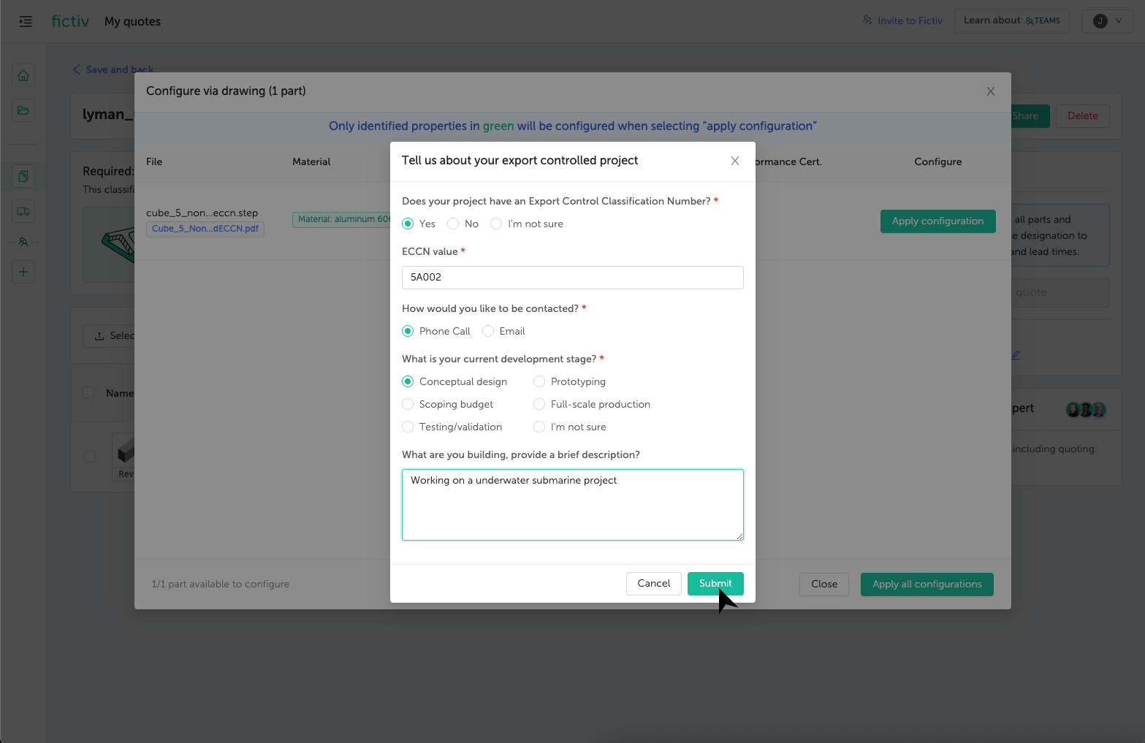The image size is (1145, 743).
Task: Go to My quotes in the top navigation
Action: pyautogui.click(x=132, y=21)
